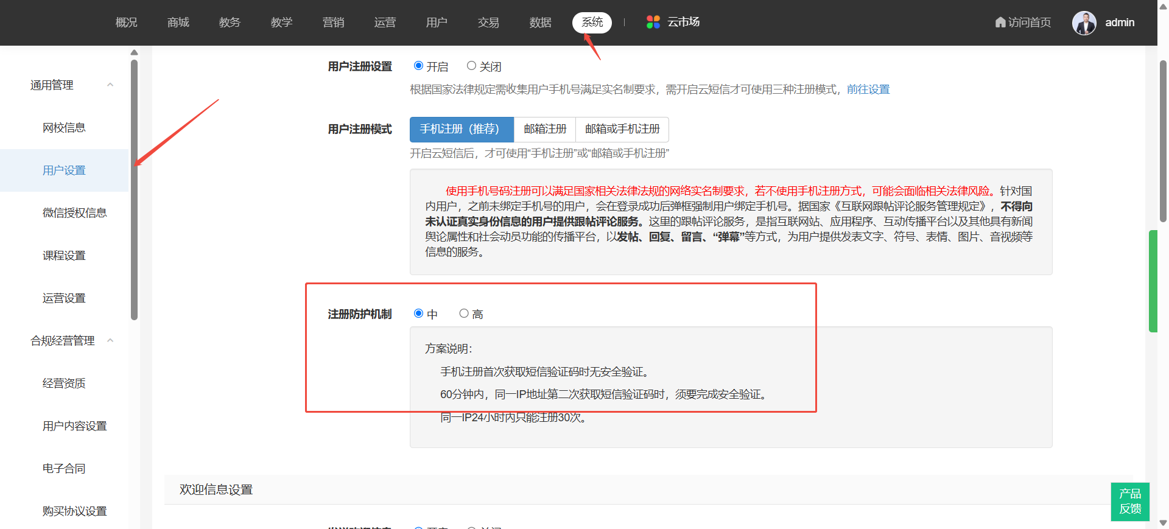
Task: Choose 邮箱注册 registration mode
Action: click(545, 129)
